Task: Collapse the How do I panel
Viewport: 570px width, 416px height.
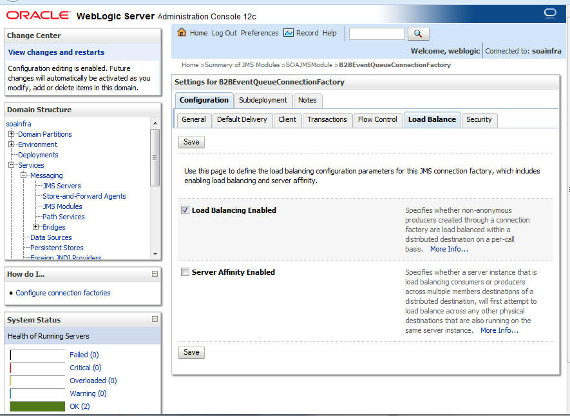Action: click(x=155, y=273)
